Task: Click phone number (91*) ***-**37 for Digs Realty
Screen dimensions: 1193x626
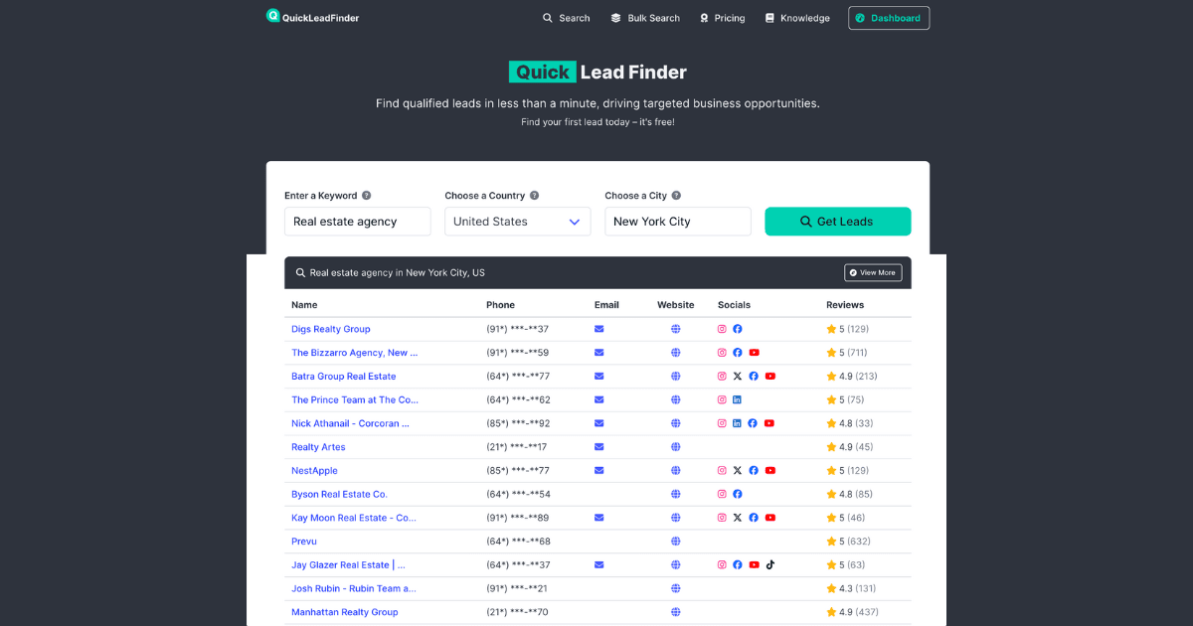Action: (x=518, y=329)
